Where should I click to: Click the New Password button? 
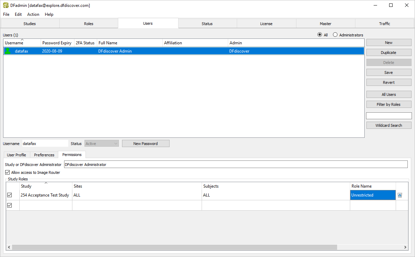[x=145, y=144]
